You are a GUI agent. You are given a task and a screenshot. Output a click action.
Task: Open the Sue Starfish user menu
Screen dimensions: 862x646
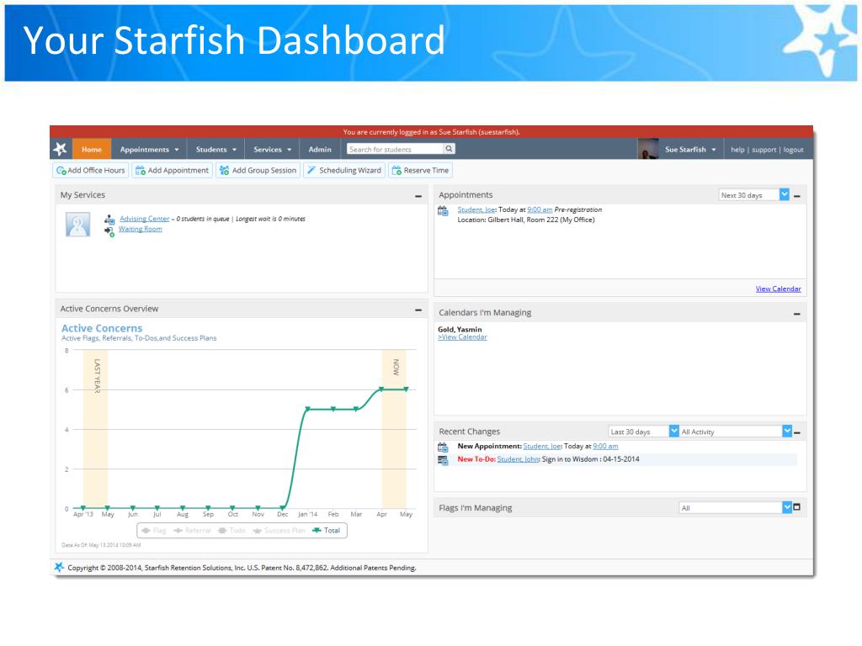pyautogui.click(x=690, y=150)
